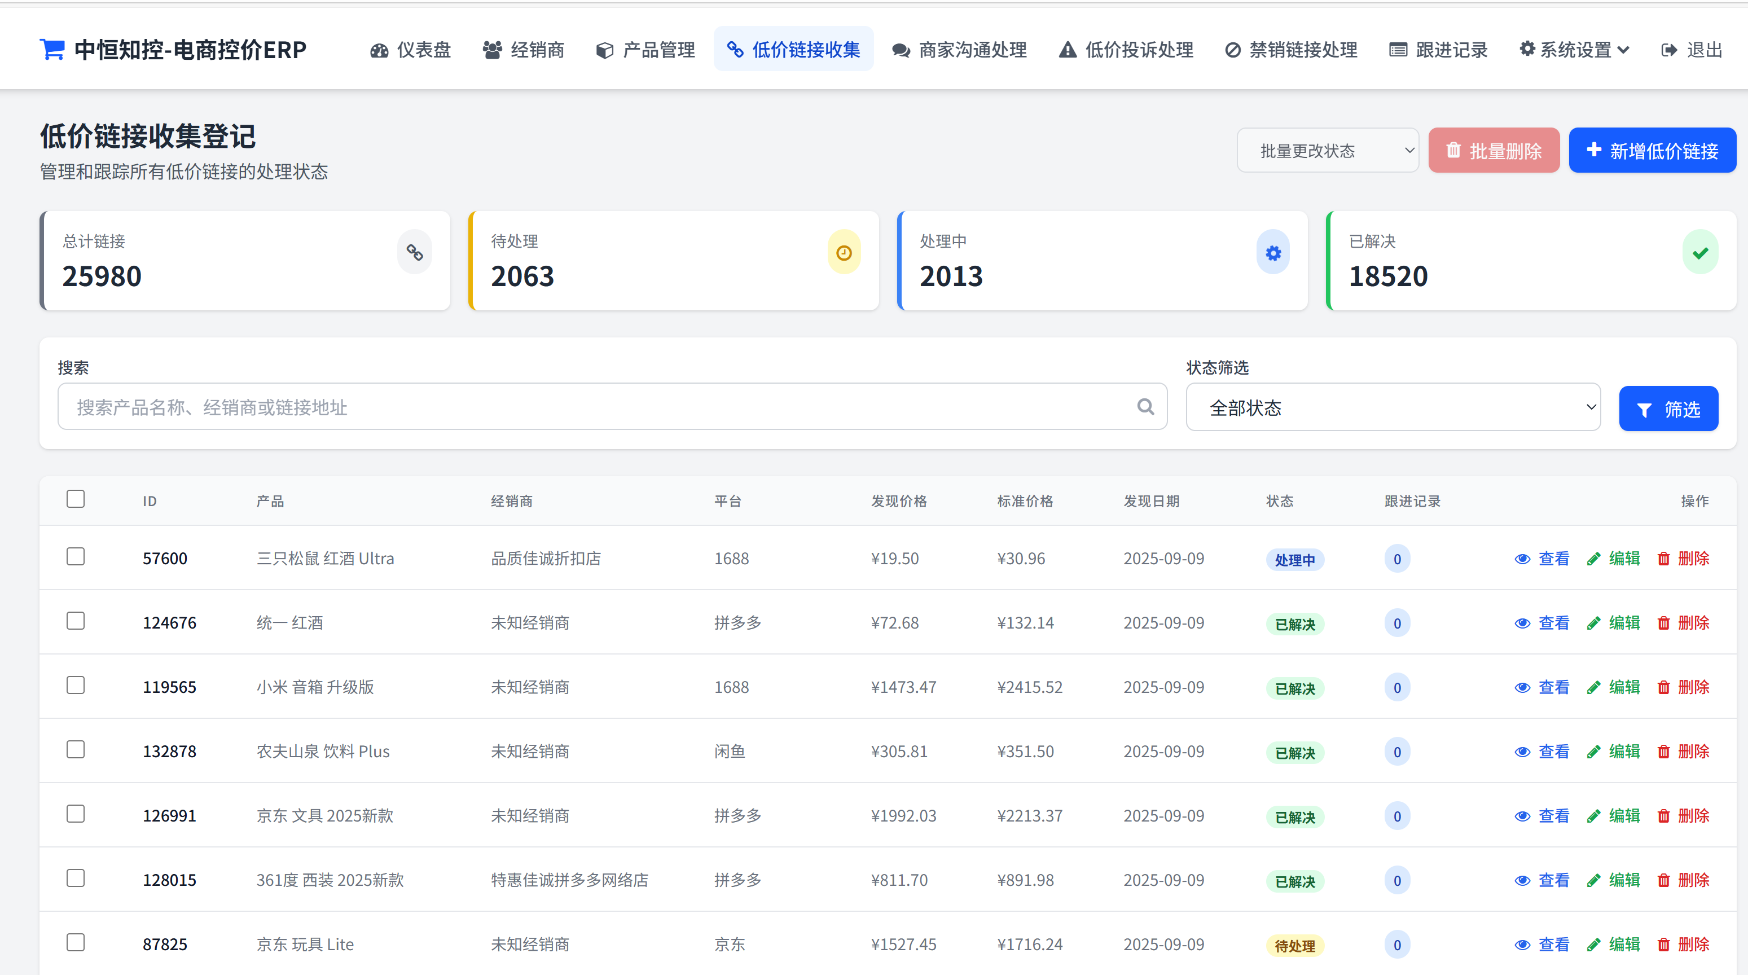Click the green checkmark in 已解决 card
Image resolution: width=1748 pixels, height=975 pixels.
pos(1700,253)
